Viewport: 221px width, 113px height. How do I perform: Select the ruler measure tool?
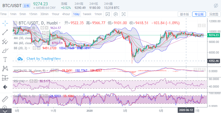pos(5,99)
